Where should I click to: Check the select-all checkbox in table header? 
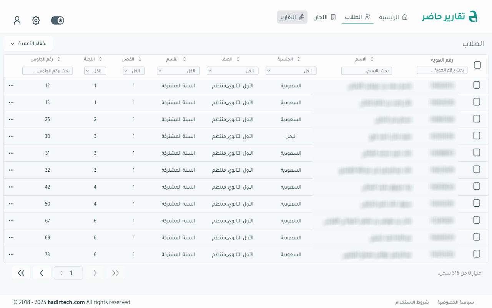(x=477, y=65)
